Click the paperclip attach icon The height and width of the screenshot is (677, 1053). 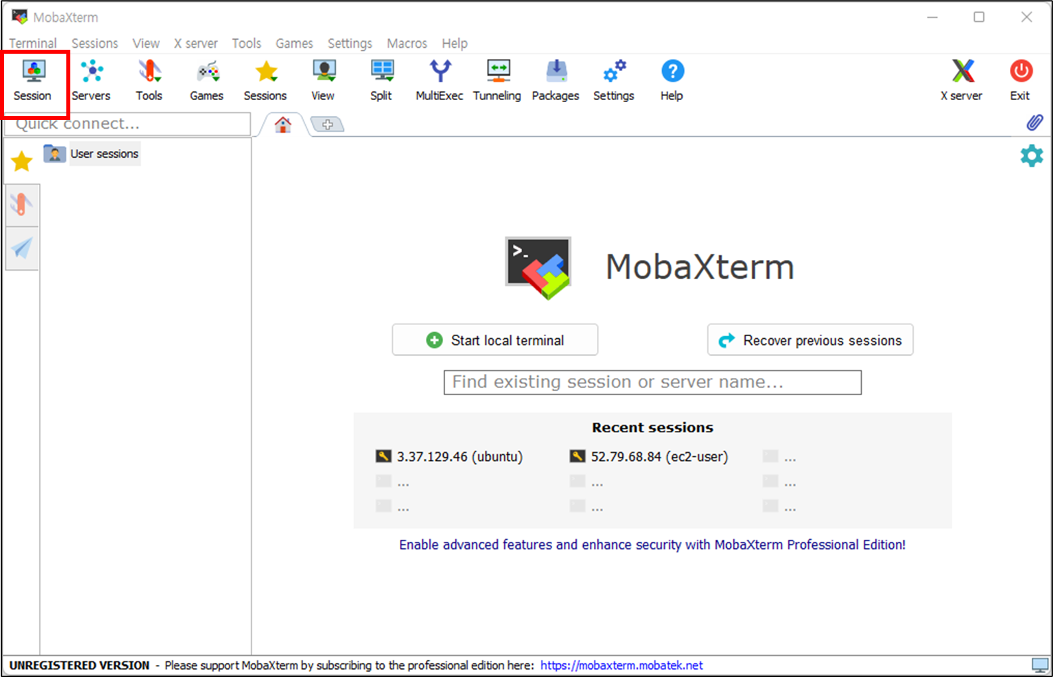1034,123
